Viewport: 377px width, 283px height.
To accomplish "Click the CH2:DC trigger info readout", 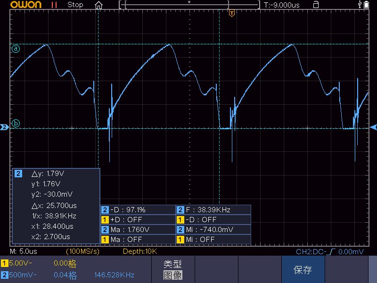I will [x=329, y=252].
